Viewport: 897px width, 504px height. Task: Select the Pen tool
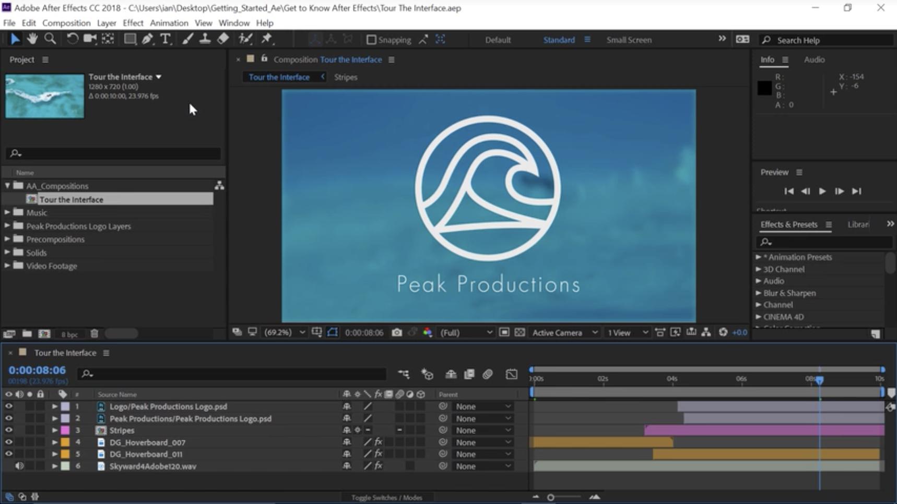click(x=147, y=39)
